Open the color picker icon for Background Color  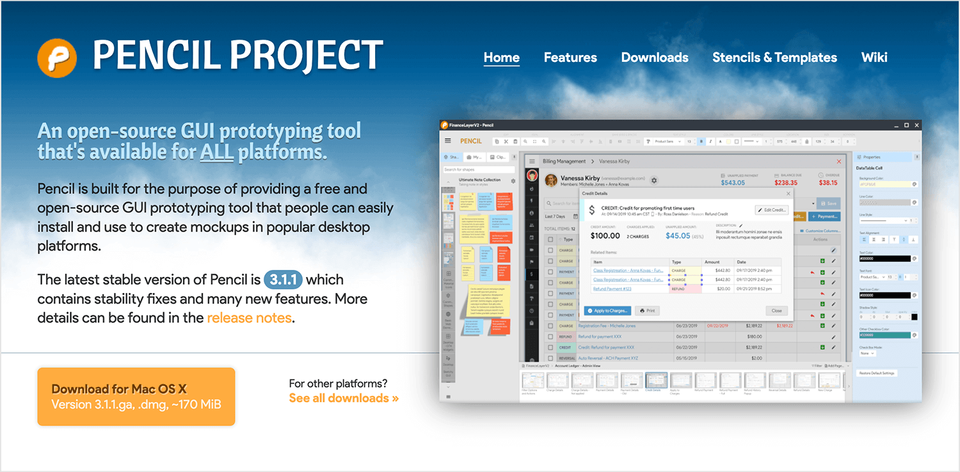pos(915,184)
